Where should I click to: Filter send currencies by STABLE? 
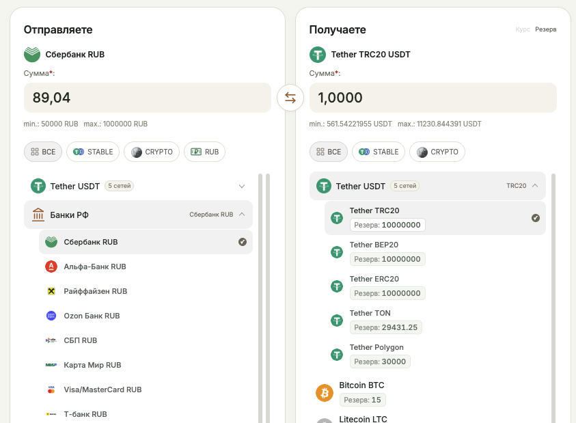(x=93, y=152)
